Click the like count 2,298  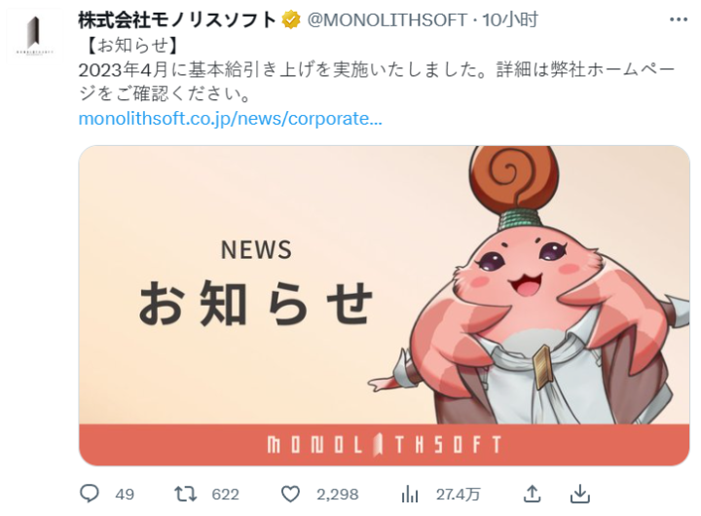338,494
